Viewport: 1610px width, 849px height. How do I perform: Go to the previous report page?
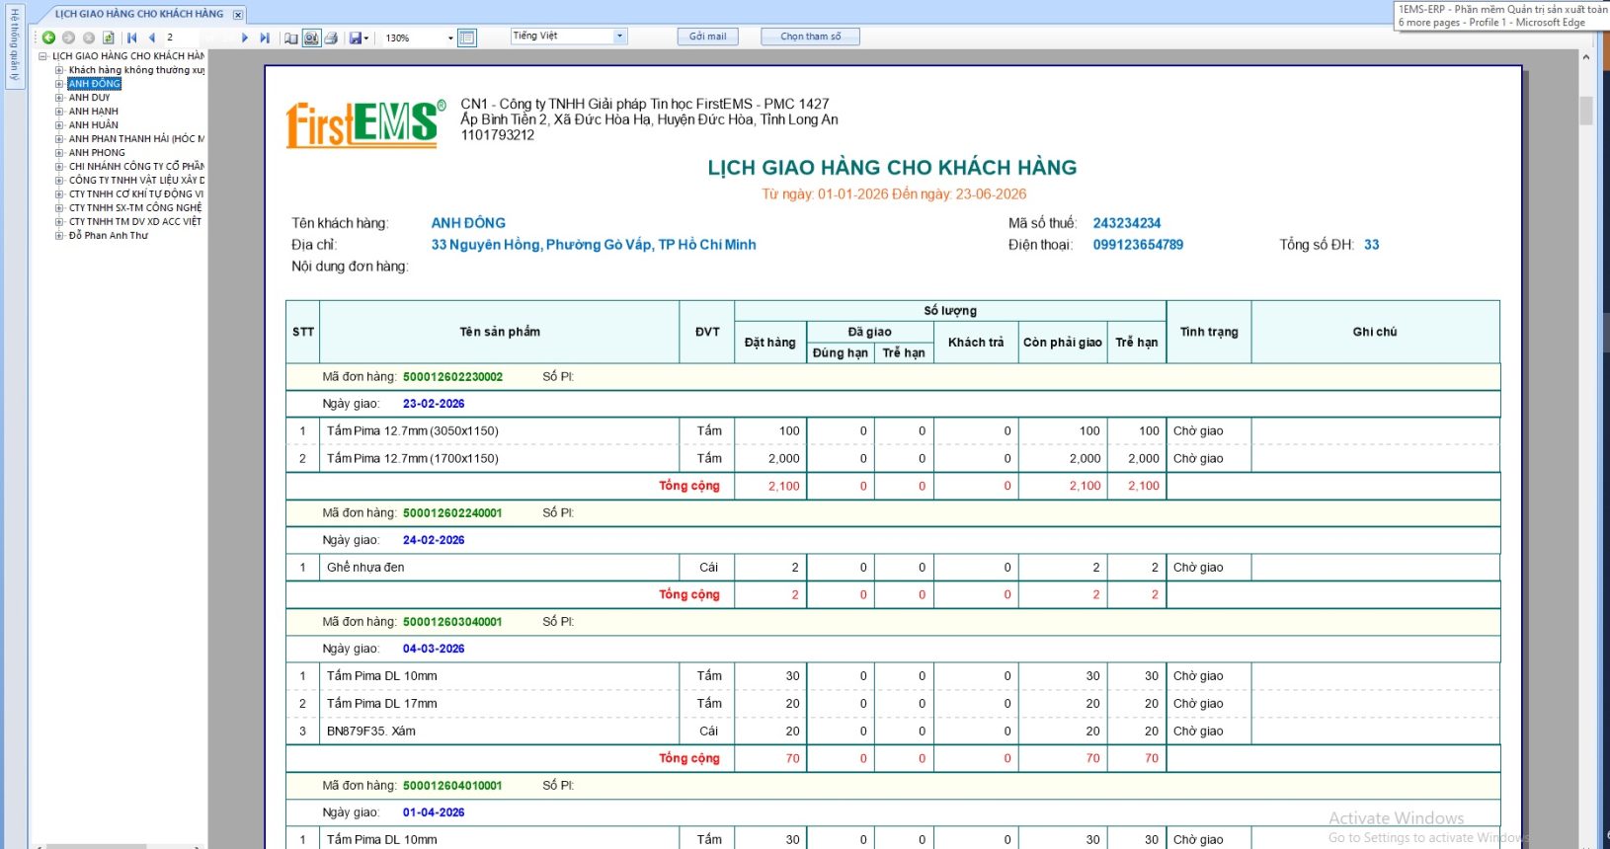pos(152,38)
